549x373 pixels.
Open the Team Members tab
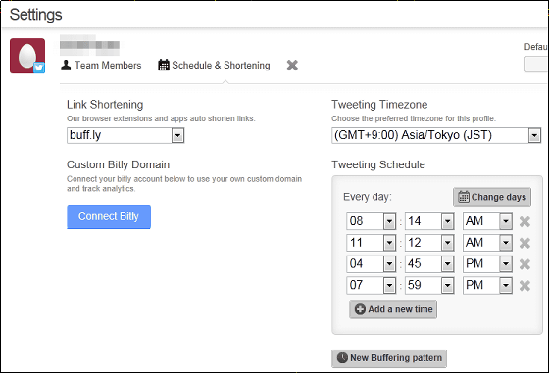tap(101, 65)
